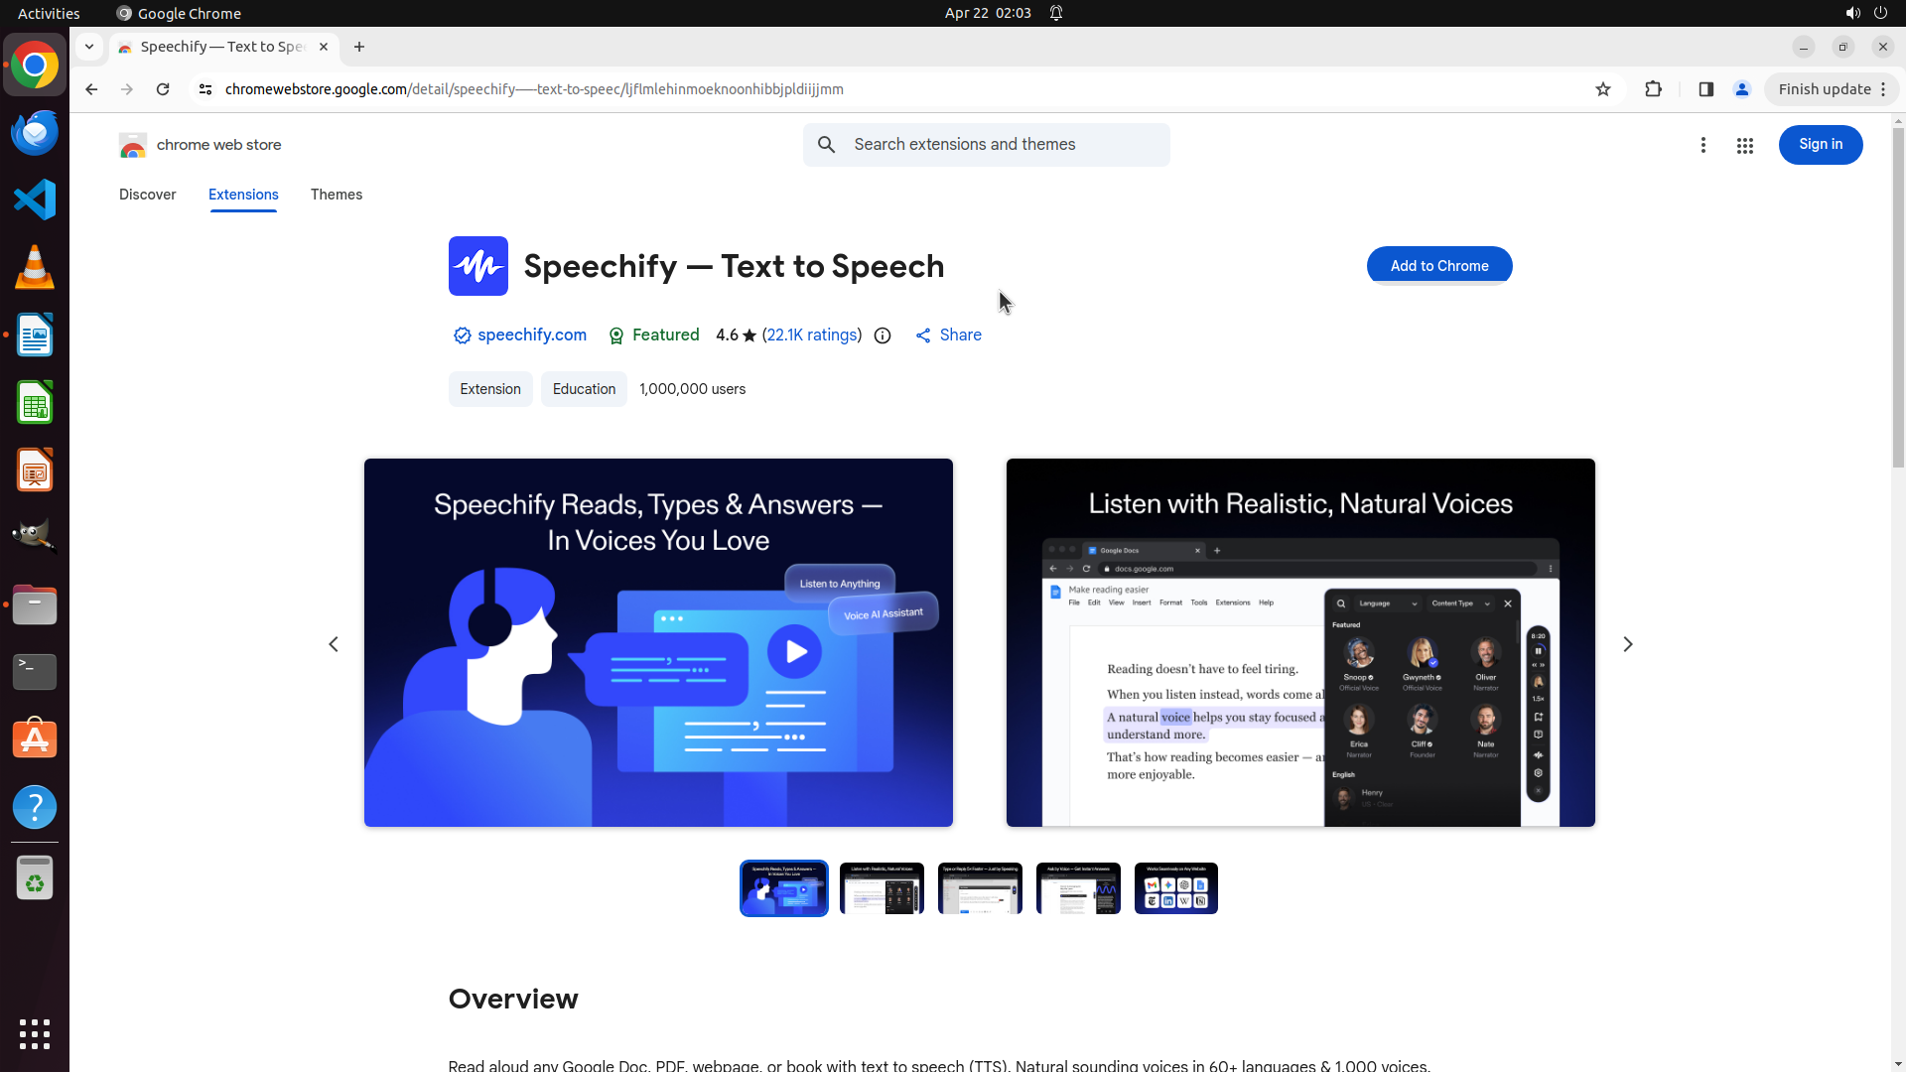1906x1072 pixels.
Task: Go to previous screenshot in carousel
Action: click(334, 644)
